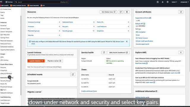Viewport: 190px width, 107px height.
Task: Close the Explore AWS panel
Action: click(x=181, y=53)
